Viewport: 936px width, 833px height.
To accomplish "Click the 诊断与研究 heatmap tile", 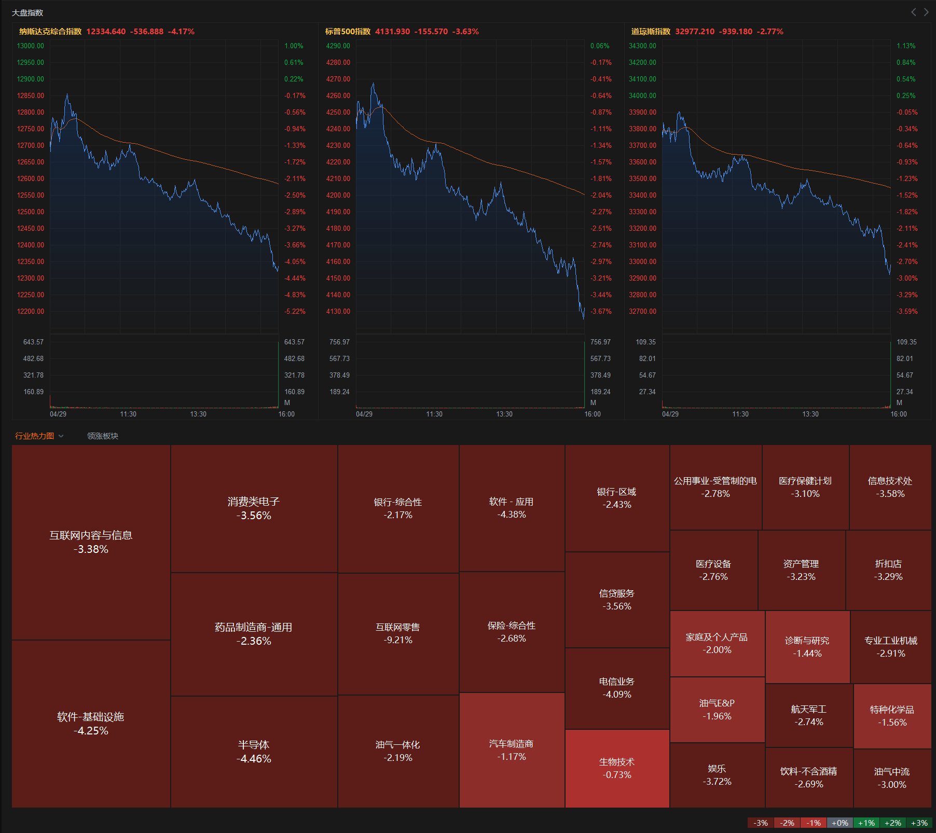I will click(x=807, y=647).
